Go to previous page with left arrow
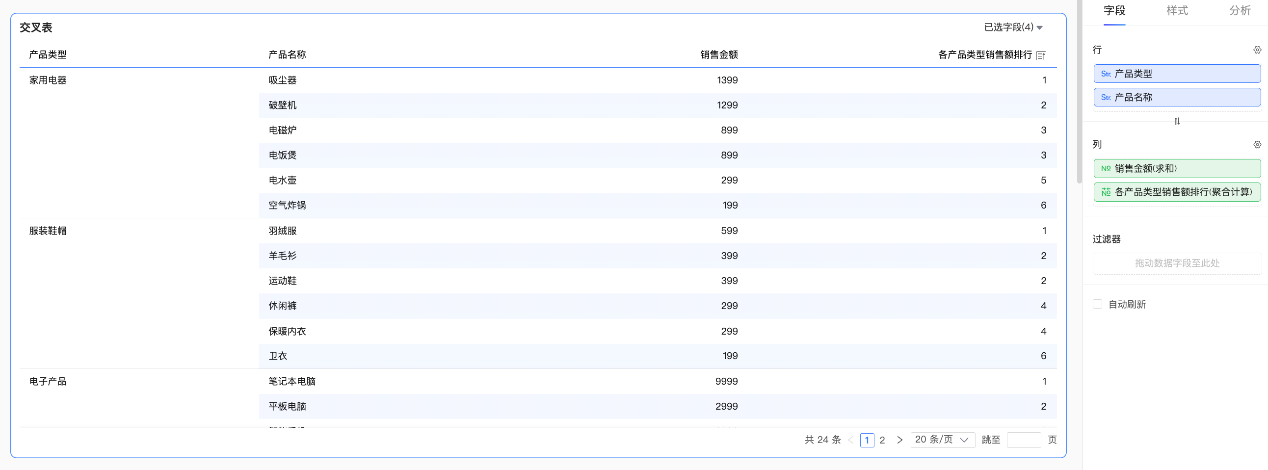Screen dimensions: 1268x470 [850, 440]
